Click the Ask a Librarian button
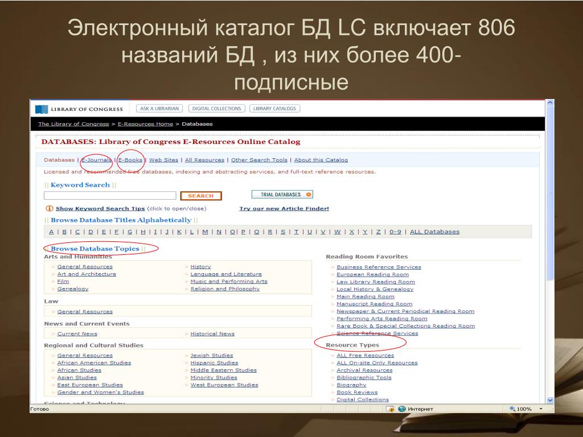The width and height of the screenshot is (583, 437). click(159, 109)
